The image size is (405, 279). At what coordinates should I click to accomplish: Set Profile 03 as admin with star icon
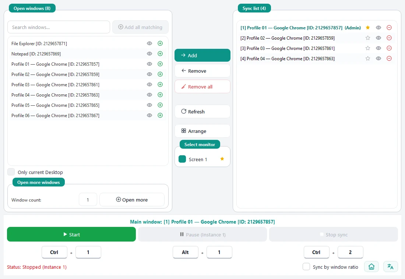pyautogui.click(x=368, y=48)
